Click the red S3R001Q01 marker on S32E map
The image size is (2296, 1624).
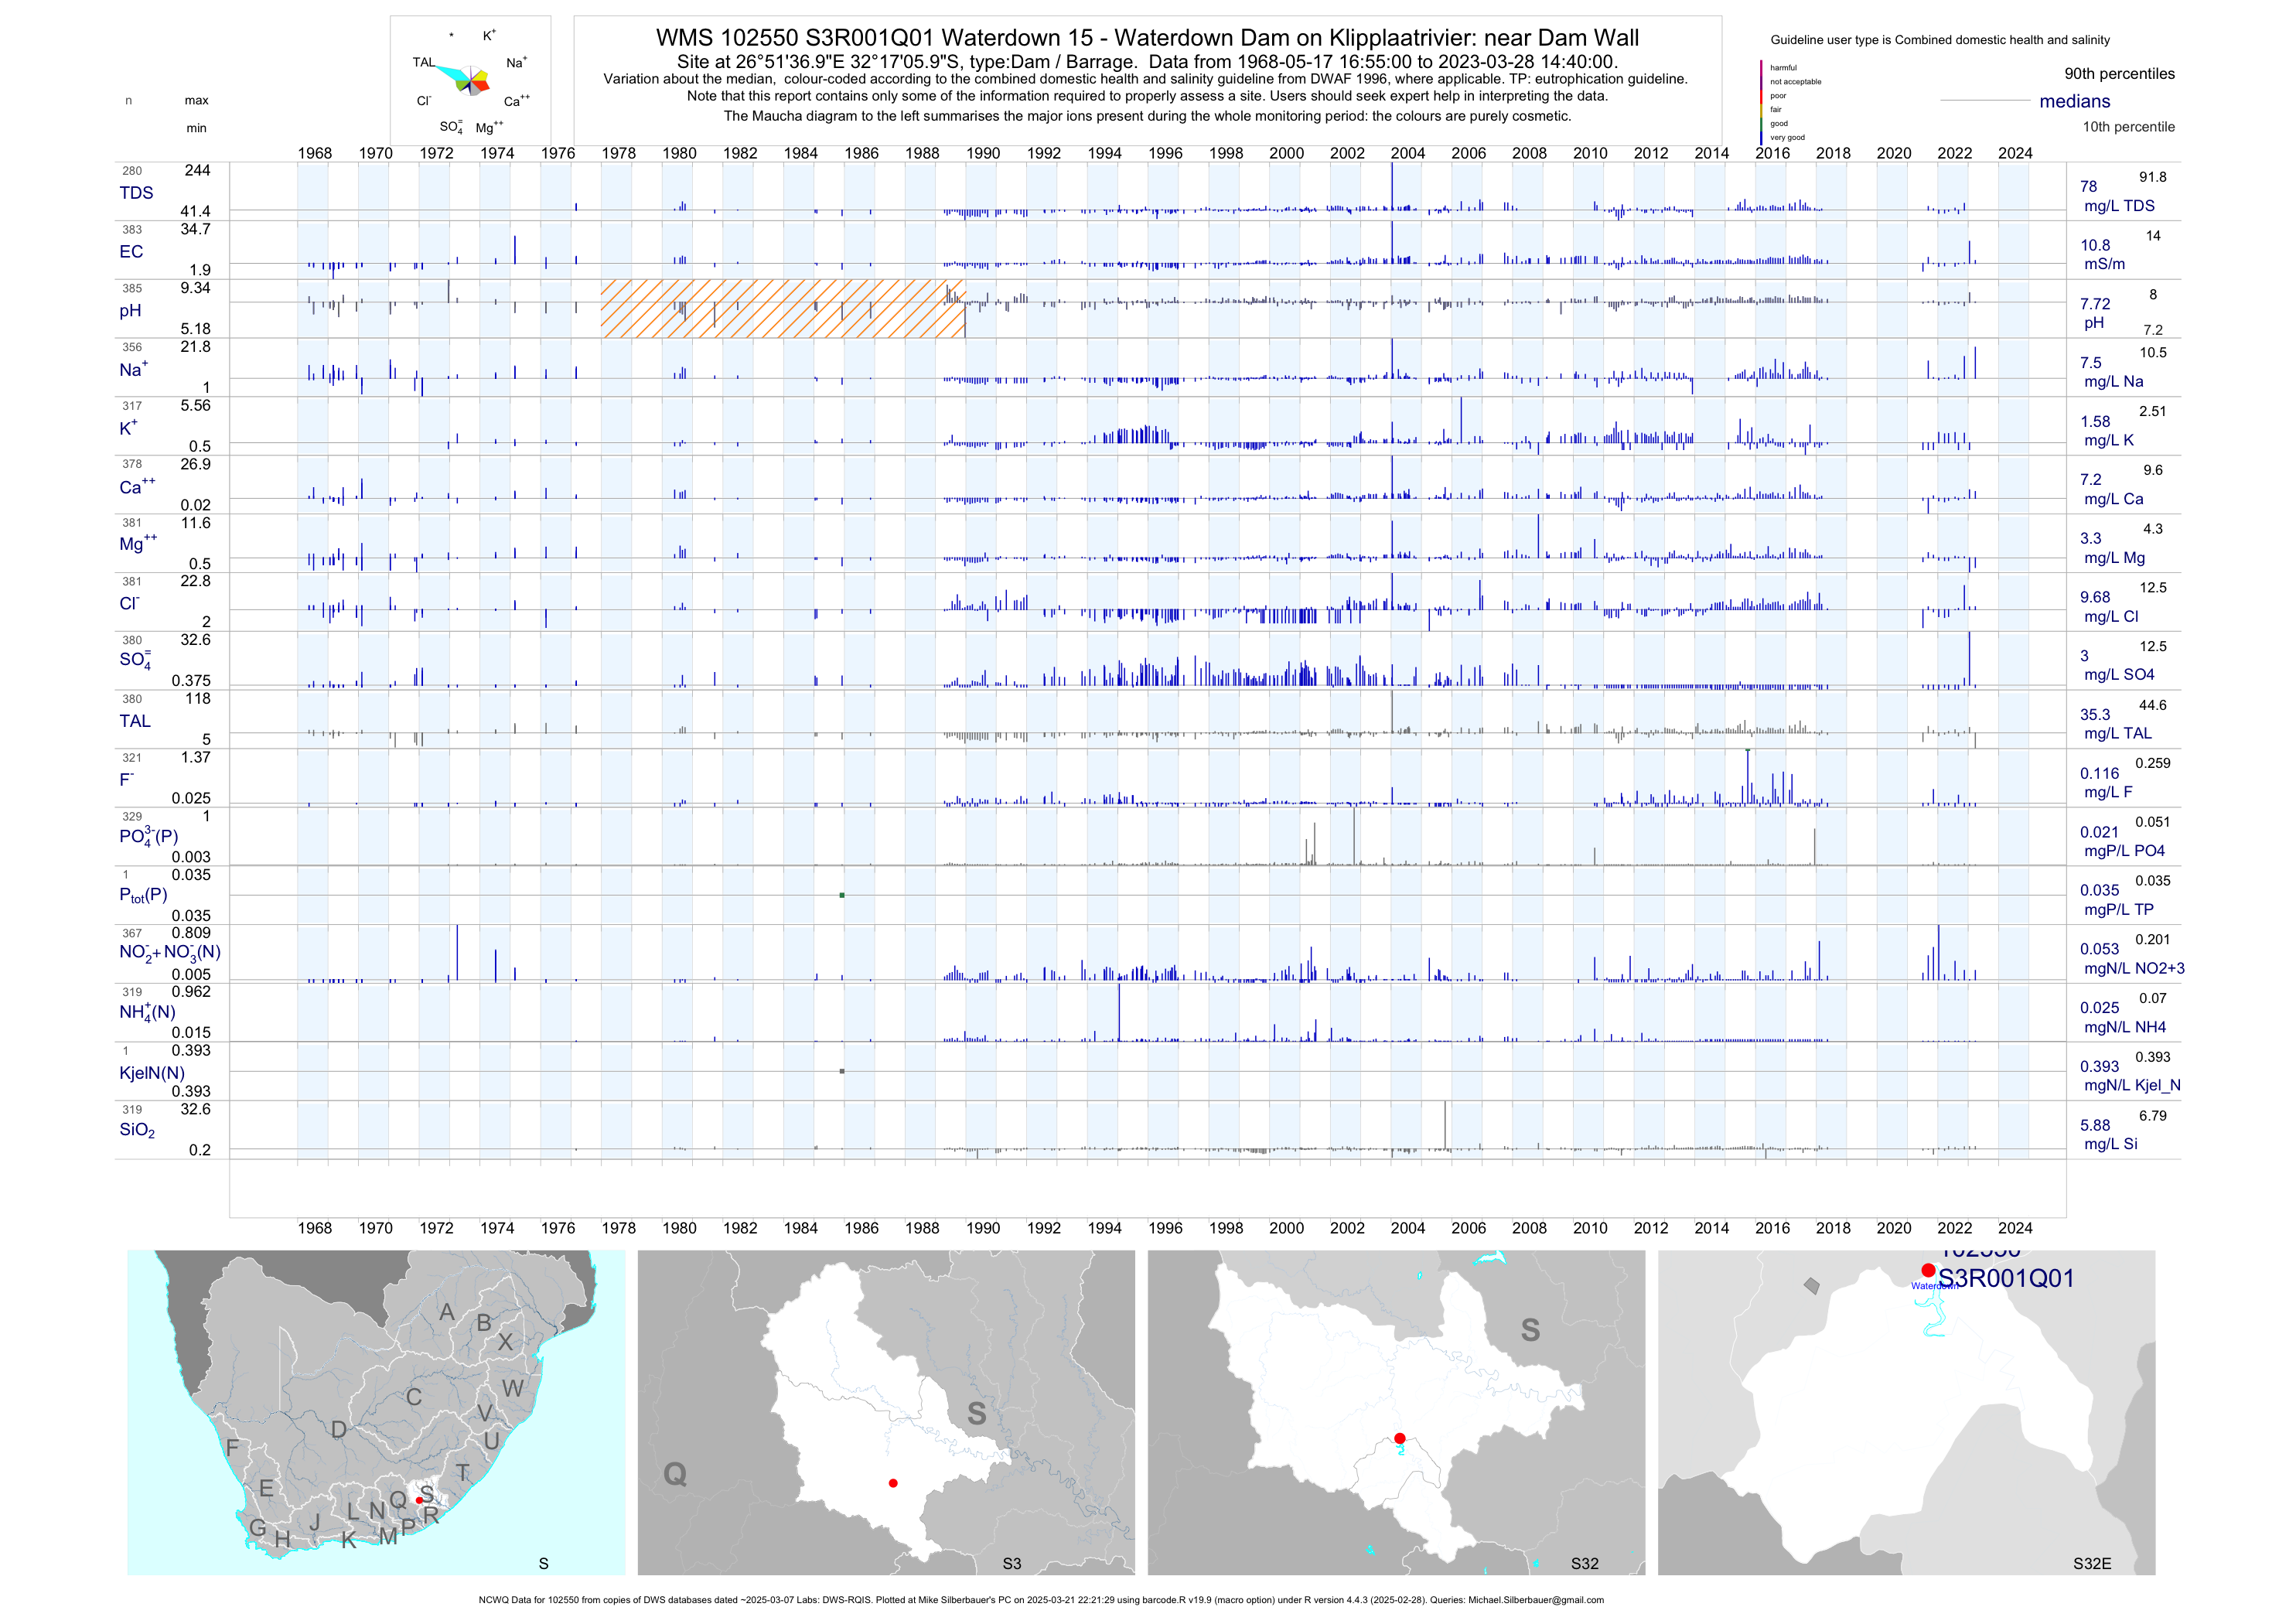(1928, 1270)
